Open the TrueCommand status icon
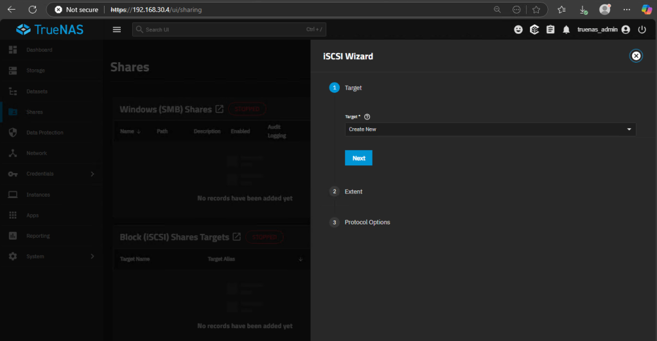The width and height of the screenshot is (657, 341). coord(534,29)
